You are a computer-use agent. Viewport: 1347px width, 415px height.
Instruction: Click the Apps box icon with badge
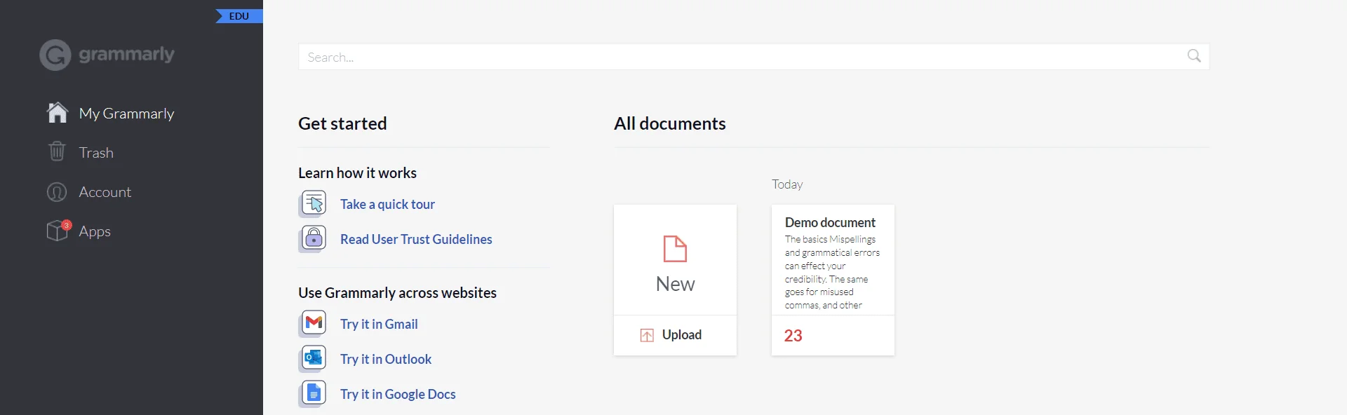(58, 230)
